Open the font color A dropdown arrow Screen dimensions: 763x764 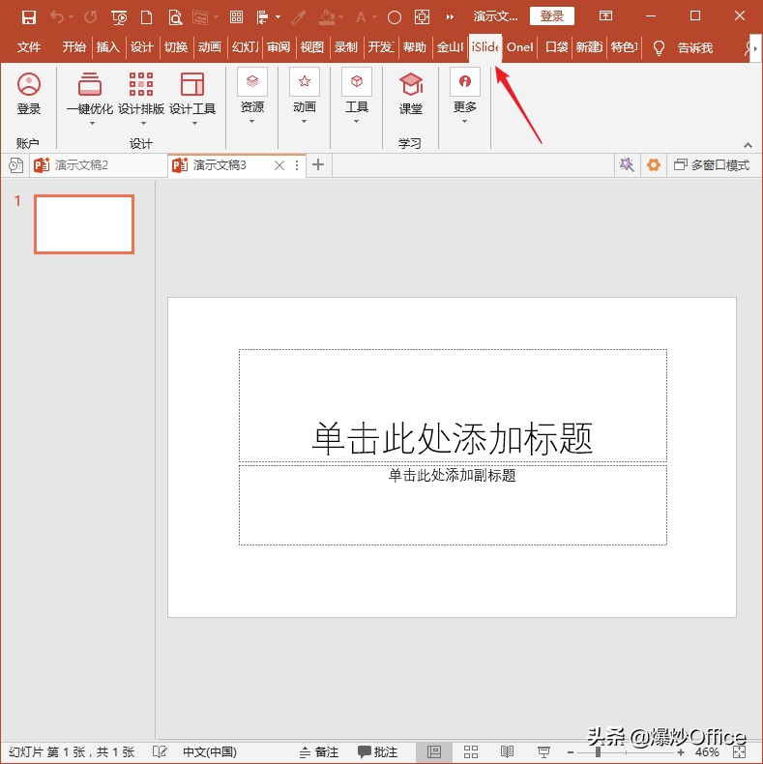(374, 17)
